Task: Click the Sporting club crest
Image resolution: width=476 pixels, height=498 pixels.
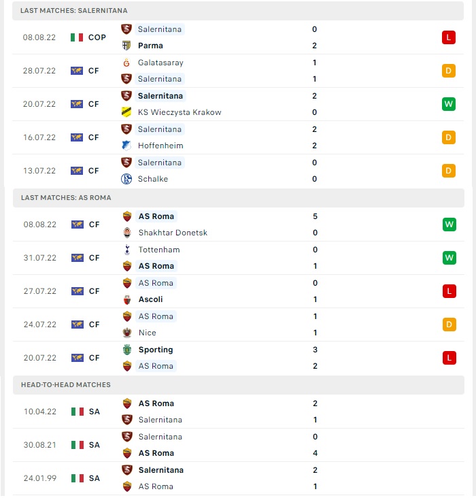Action: pos(127,350)
